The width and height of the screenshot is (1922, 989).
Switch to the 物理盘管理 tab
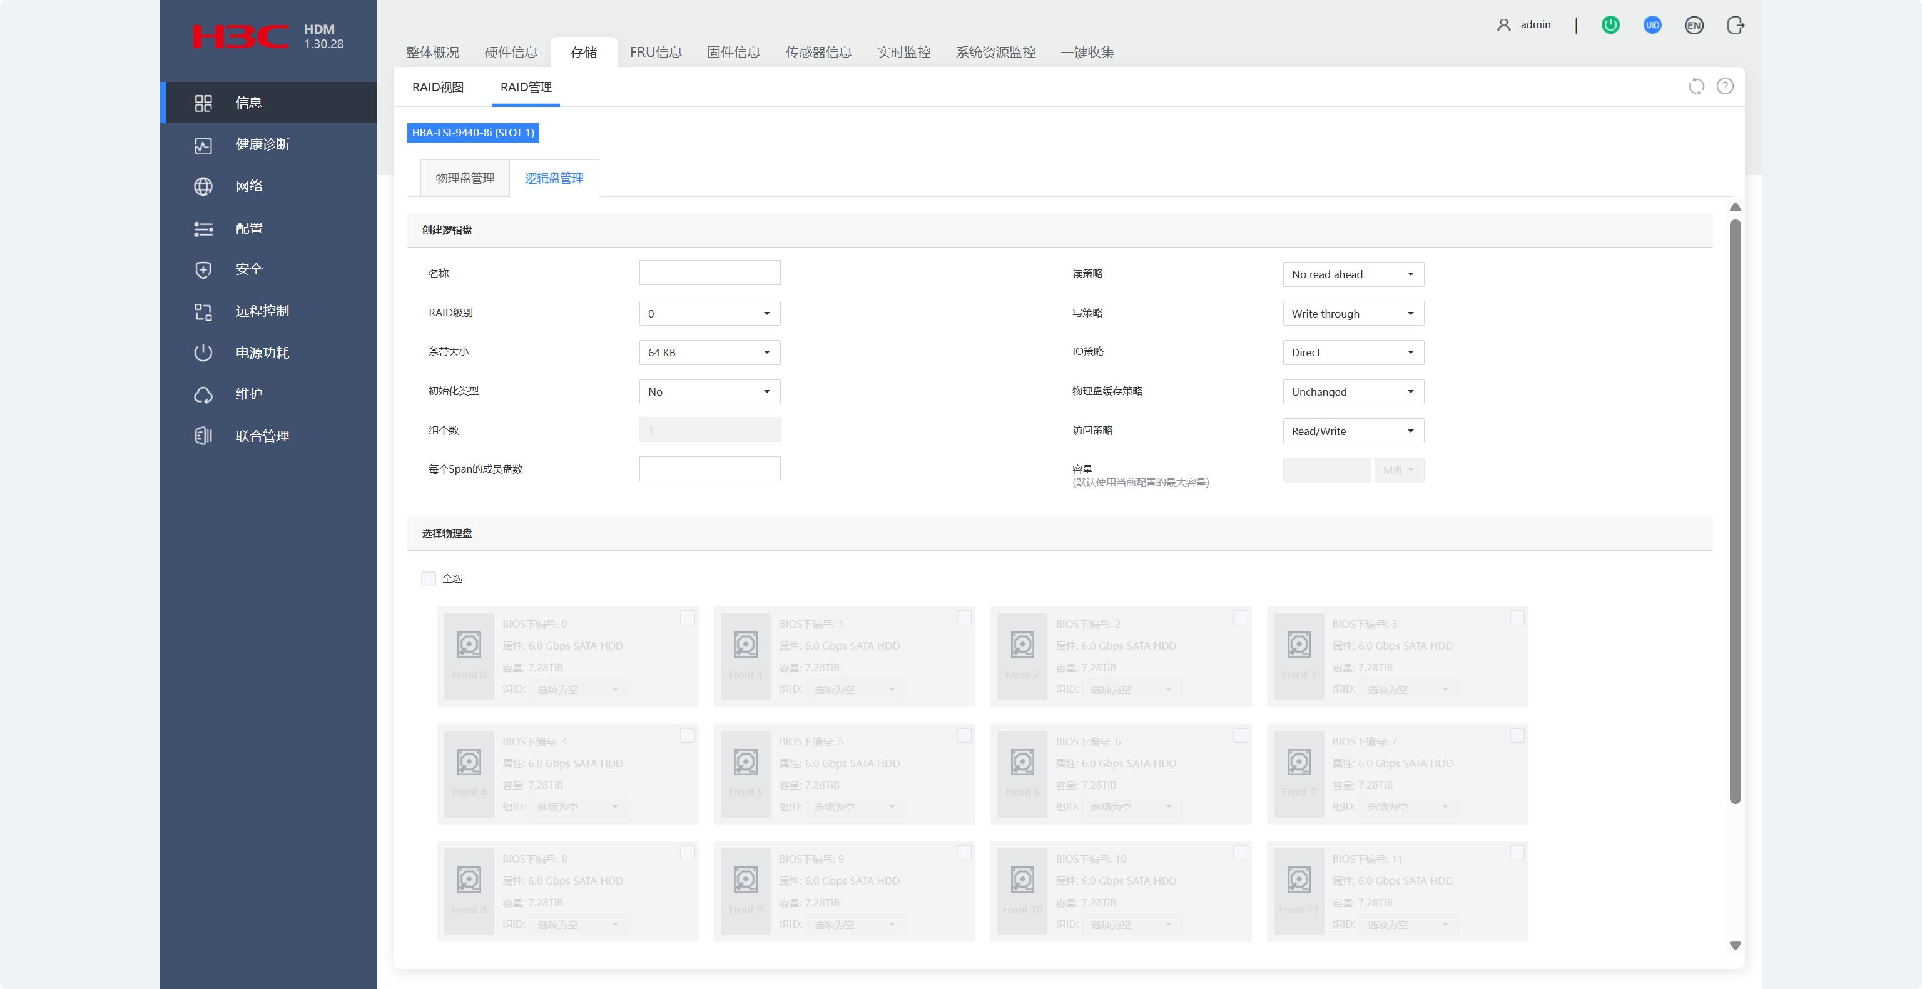[465, 178]
